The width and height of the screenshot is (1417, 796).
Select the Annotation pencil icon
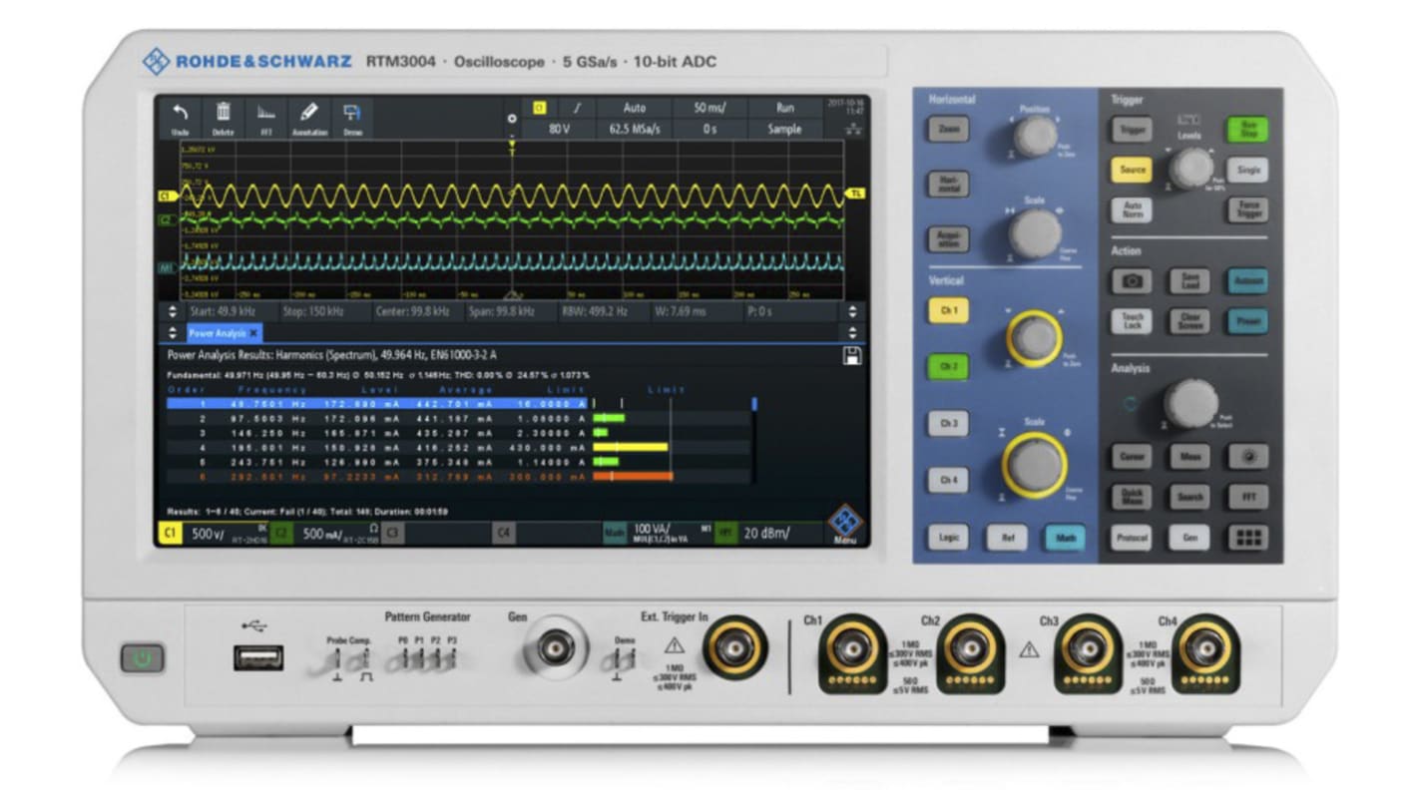pos(309,112)
